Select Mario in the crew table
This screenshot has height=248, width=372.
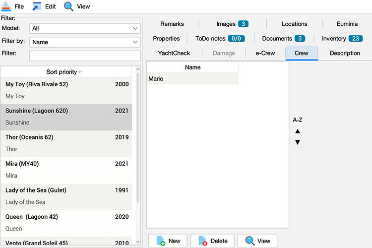coord(192,79)
